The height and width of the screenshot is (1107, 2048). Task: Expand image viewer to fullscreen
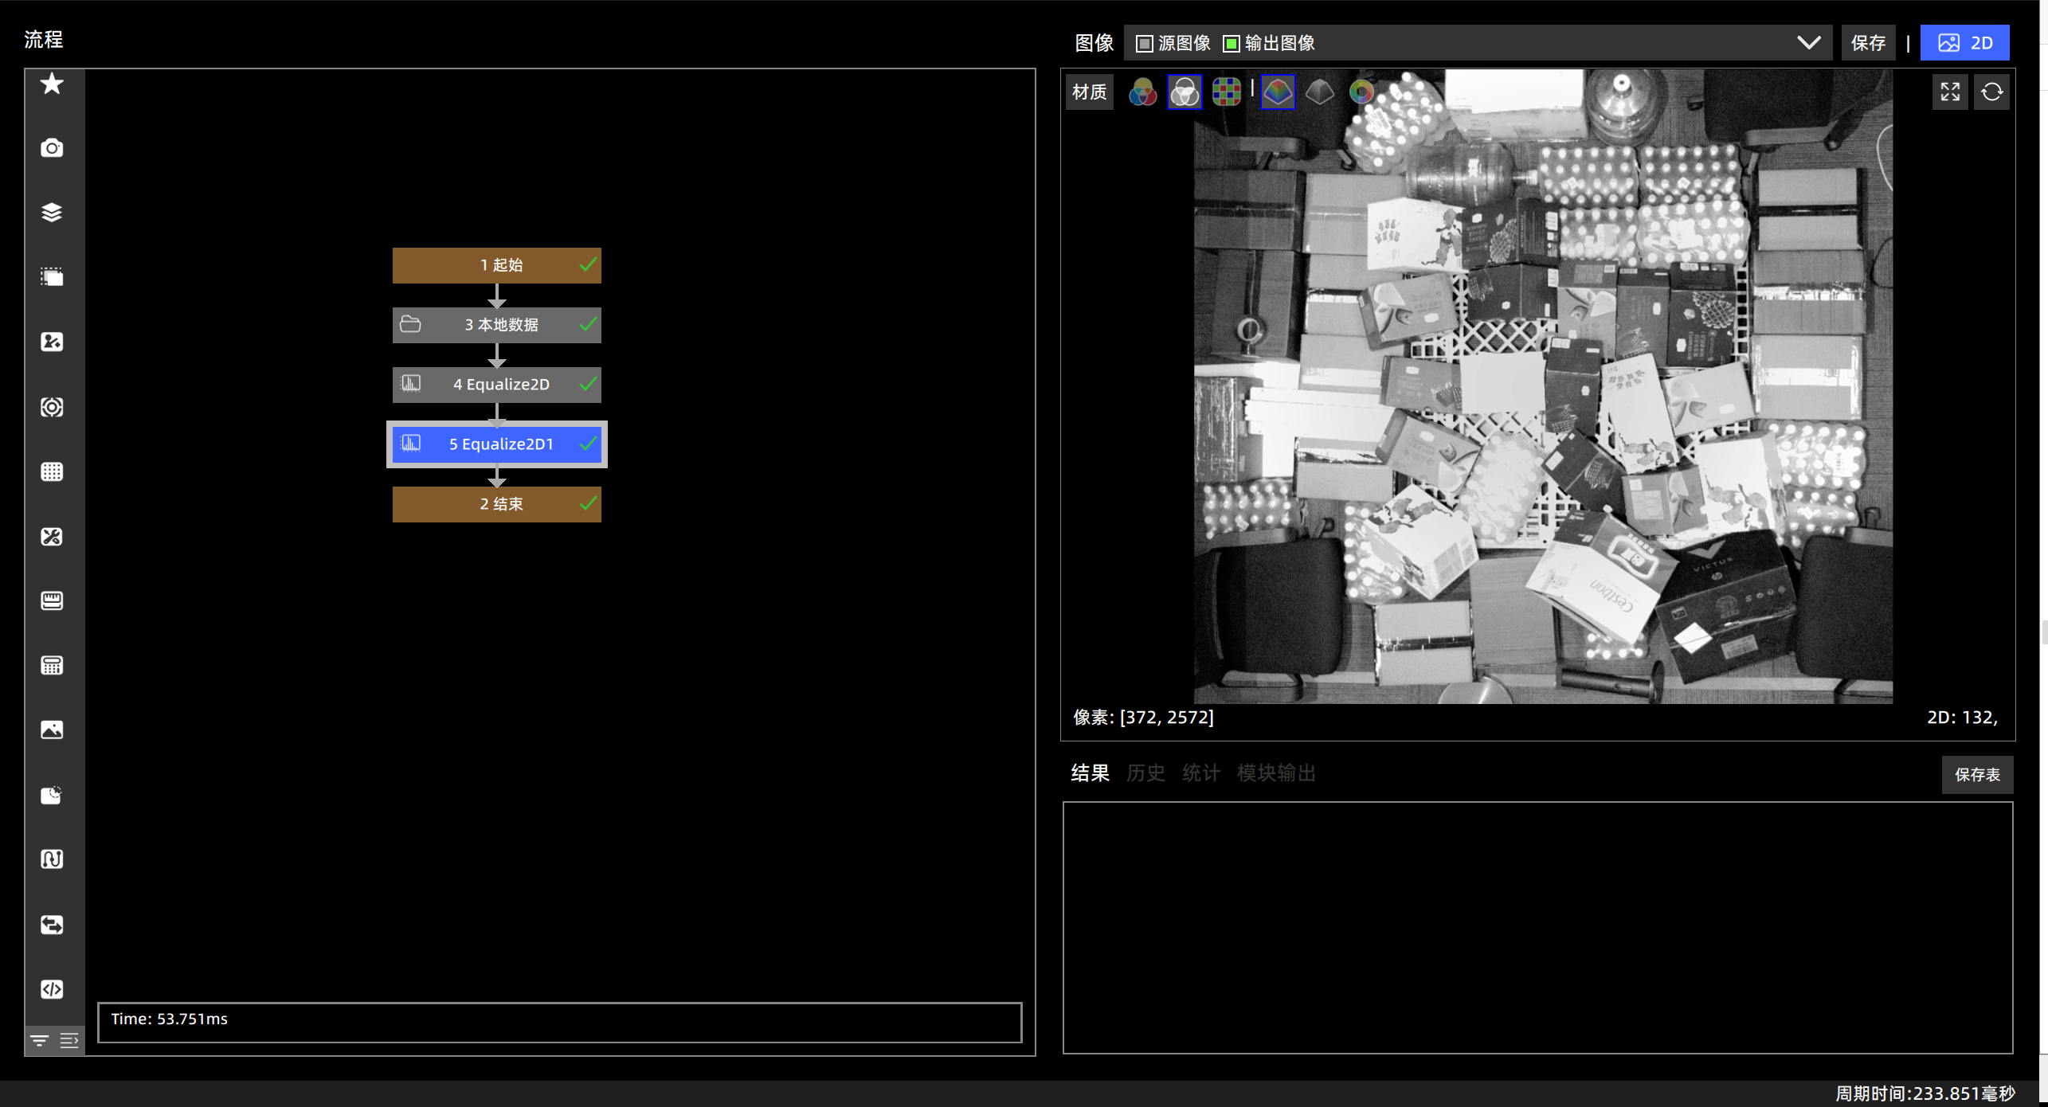(x=1950, y=92)
